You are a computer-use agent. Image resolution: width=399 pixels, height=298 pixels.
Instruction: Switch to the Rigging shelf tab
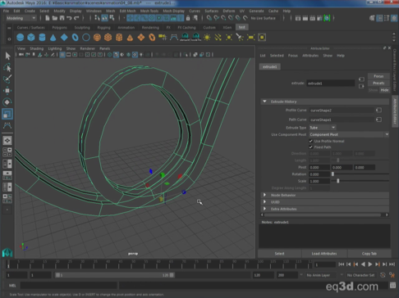(x=103, y=27)
